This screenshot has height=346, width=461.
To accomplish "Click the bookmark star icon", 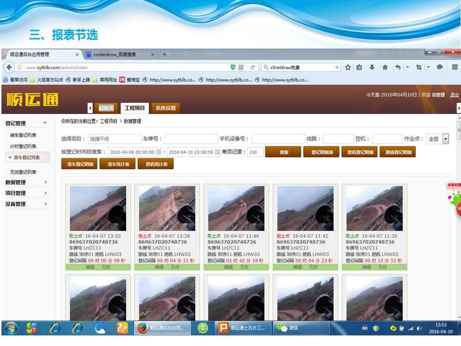I will pyautogui.click(x=348, y=67).
